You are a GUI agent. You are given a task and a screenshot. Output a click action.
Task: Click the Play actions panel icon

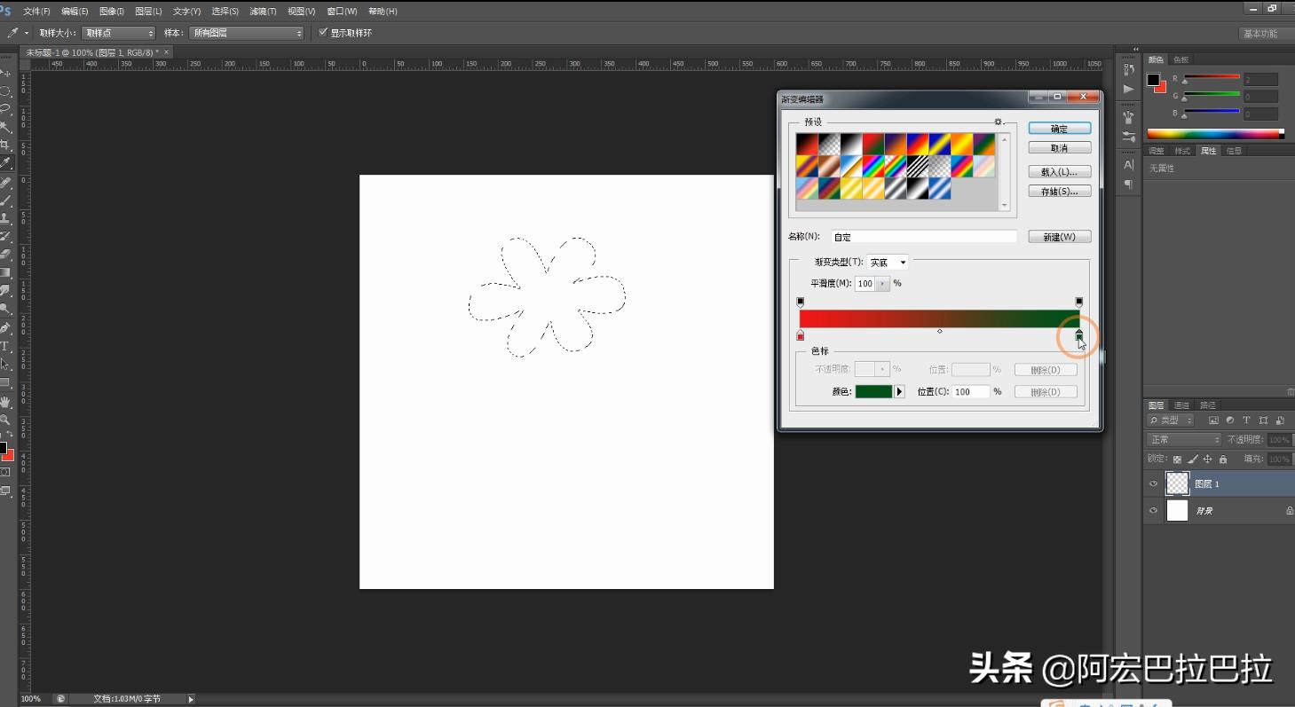(x=1128, y=89)
